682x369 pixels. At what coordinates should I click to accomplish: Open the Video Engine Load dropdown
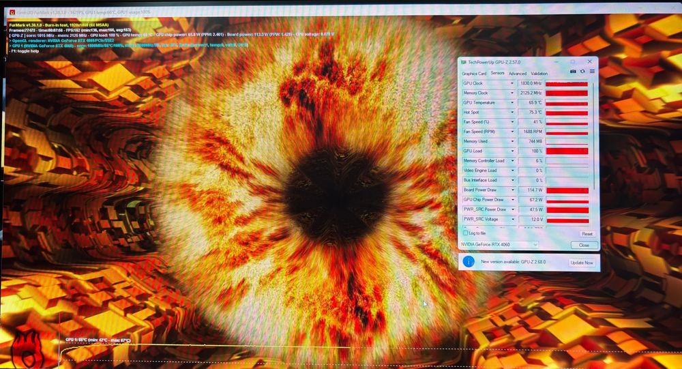(x=512, y=171)
